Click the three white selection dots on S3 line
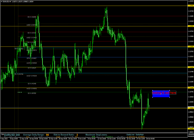The width and height of the screenshot is (194, 140). click(x=20, y=92)
